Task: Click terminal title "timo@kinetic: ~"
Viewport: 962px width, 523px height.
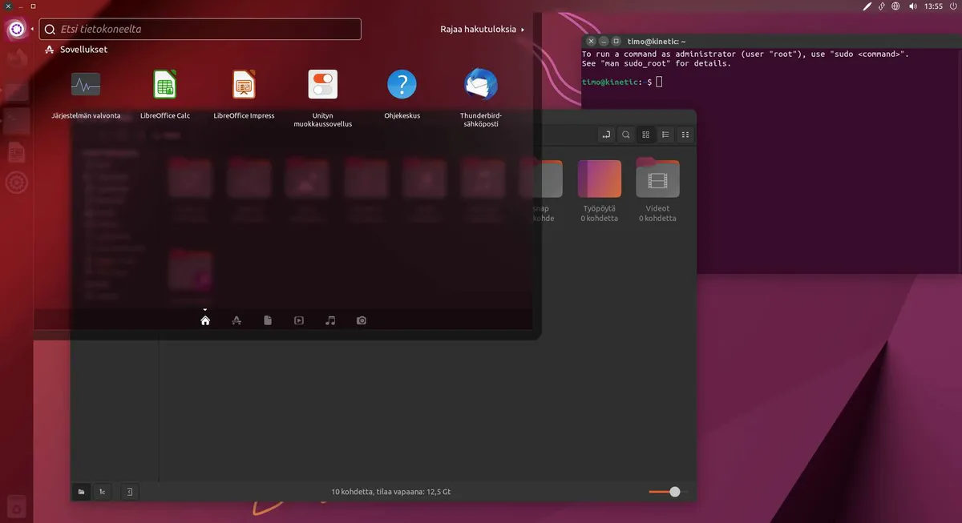Action: click(x=657, y=41)
